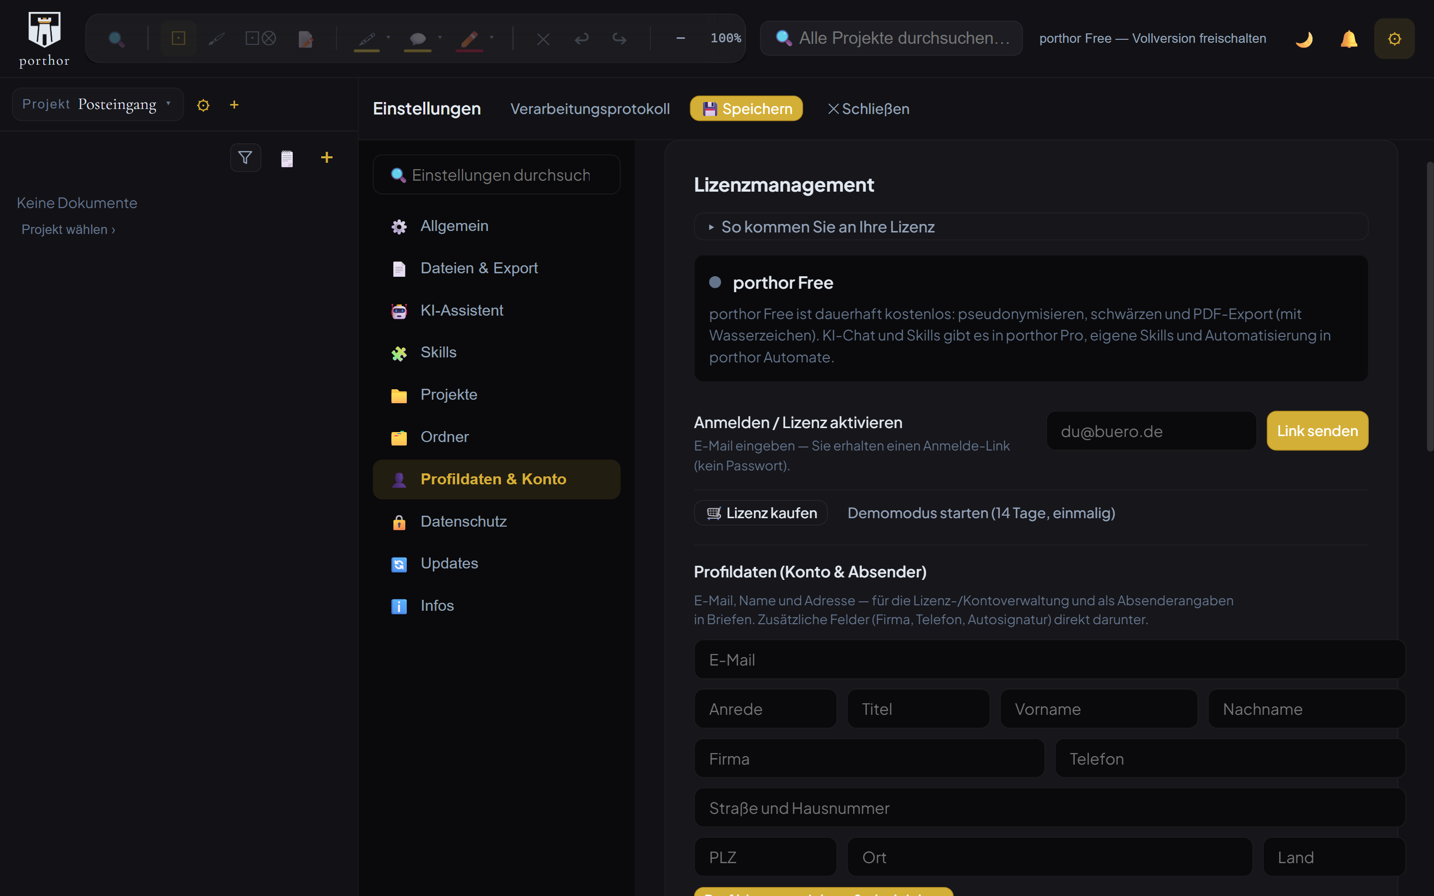1434x896 pixels.
Task: Open Allgemein settings section
Action: 496,226
